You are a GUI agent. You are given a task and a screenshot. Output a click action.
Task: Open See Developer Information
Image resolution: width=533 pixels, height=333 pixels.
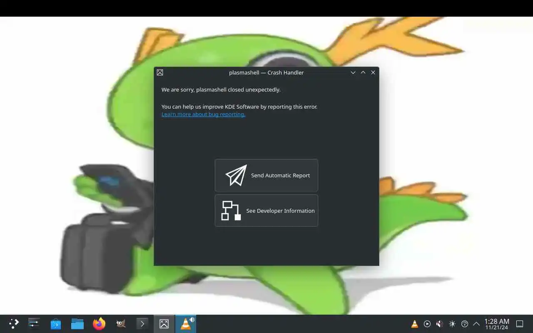coord(266,211)
